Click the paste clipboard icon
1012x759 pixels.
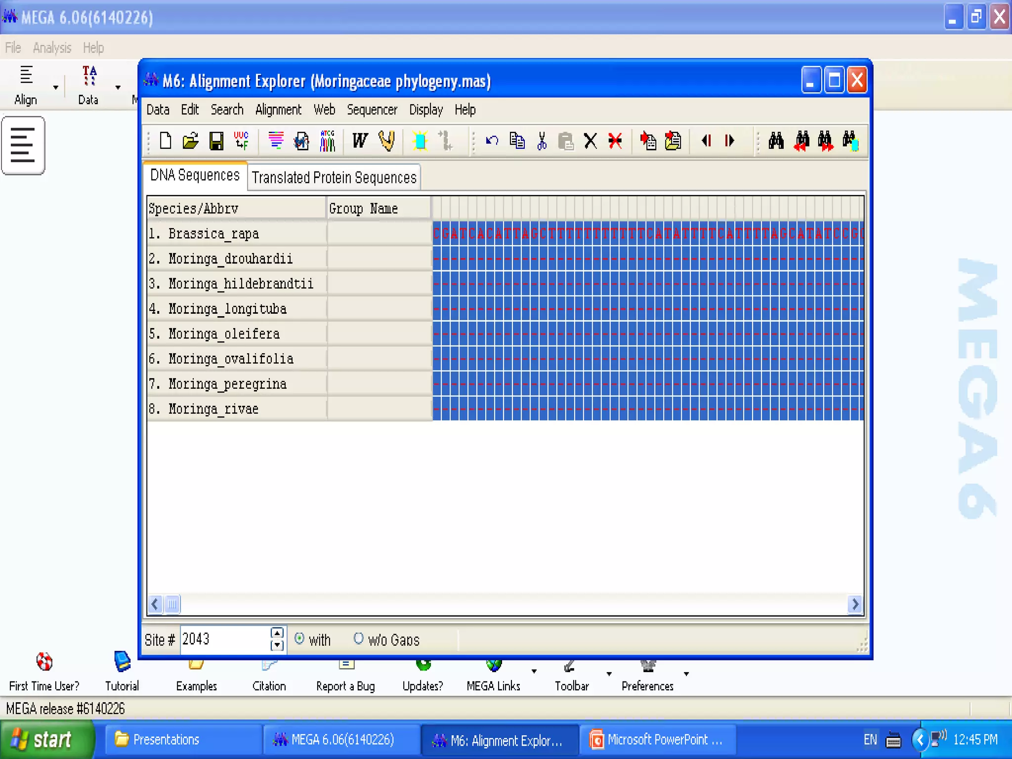(566, 141)
